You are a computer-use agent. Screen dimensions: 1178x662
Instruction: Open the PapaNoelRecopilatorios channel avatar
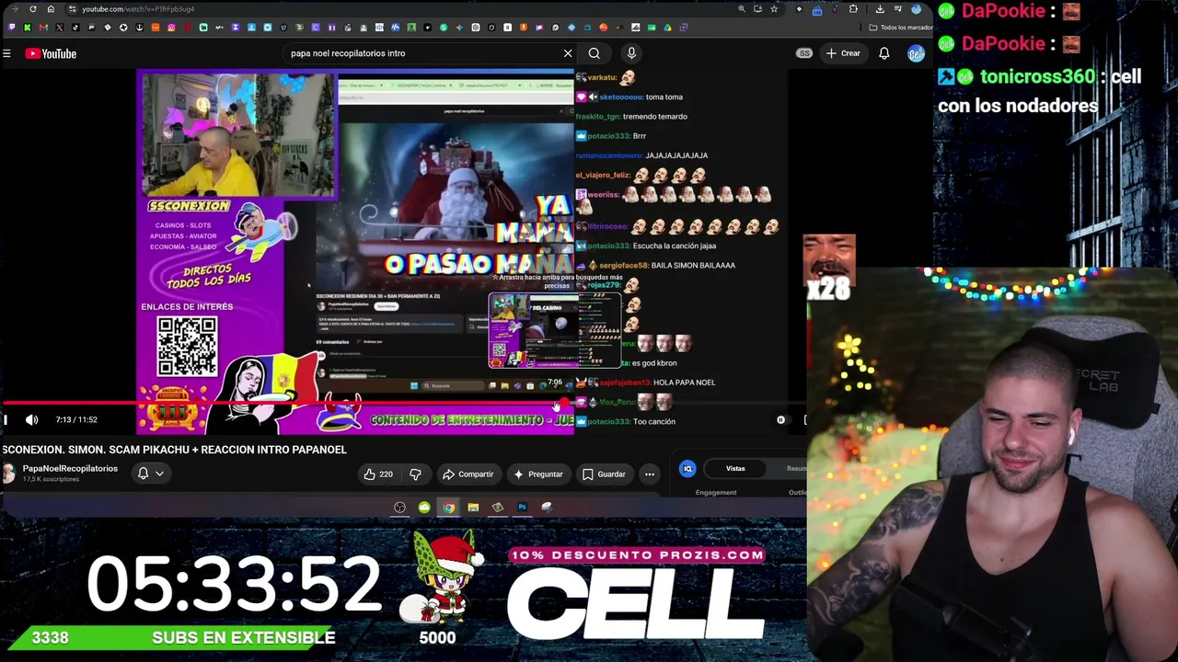(x=9, y=474)
